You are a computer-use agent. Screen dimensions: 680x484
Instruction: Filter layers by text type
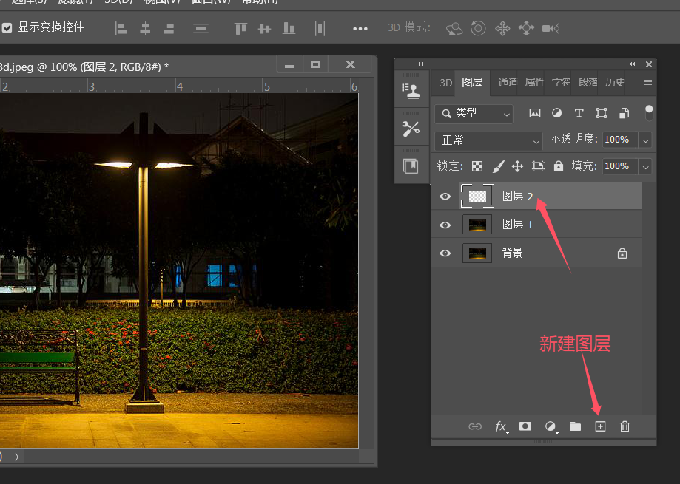[x=579, y=113]
